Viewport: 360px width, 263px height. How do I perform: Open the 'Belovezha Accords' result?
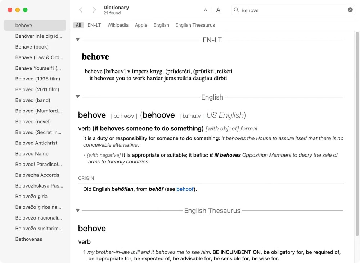tap(35, 175)
